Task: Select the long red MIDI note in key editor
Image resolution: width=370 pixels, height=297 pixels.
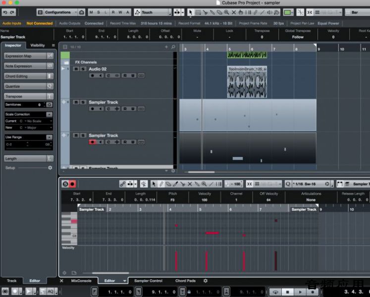Action: (212, 233)
